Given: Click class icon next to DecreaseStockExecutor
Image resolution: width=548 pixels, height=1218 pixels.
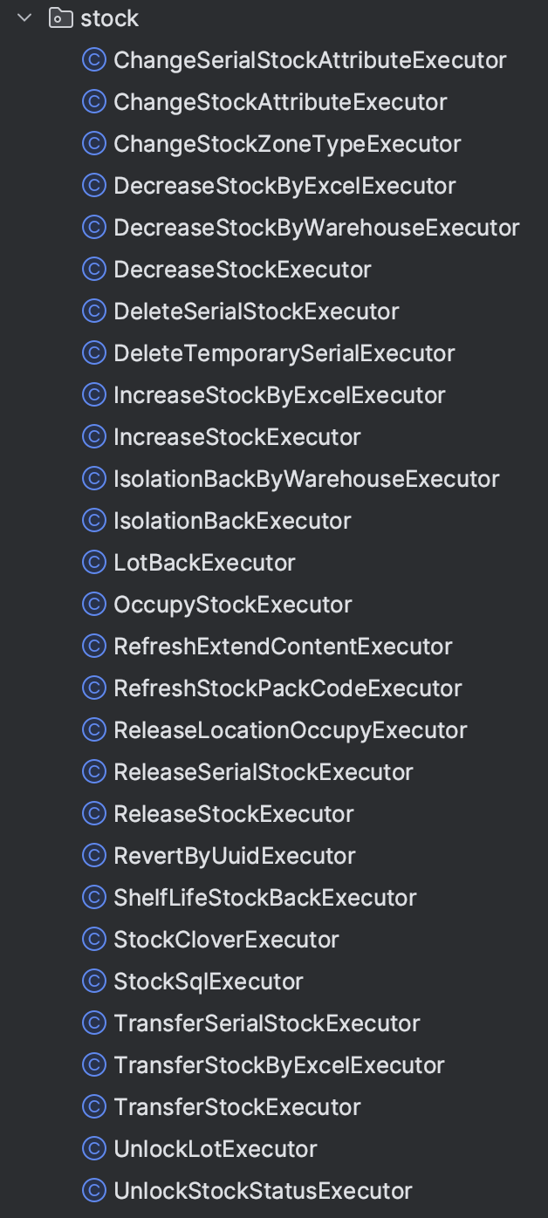Looking at the screenshot, I should coord(94,269).
